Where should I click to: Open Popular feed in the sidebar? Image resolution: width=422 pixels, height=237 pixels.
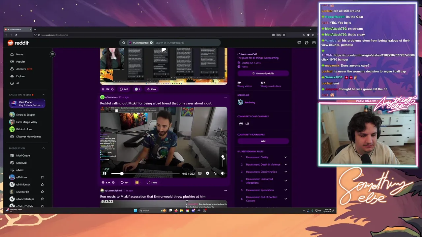tap(20, 62)
